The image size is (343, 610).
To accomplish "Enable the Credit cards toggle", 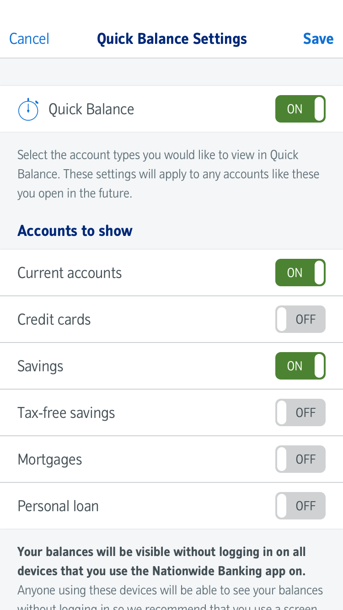I will click(300, 320).
